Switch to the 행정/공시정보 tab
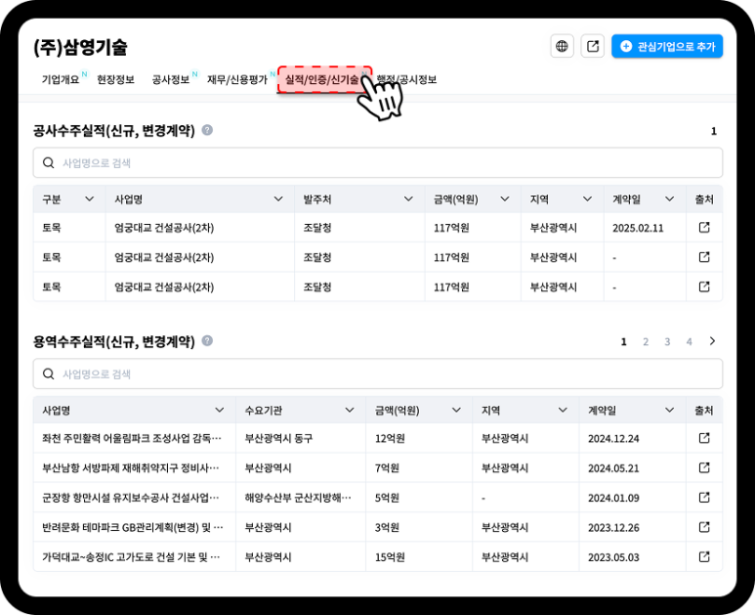 click(x=407, y=79)
